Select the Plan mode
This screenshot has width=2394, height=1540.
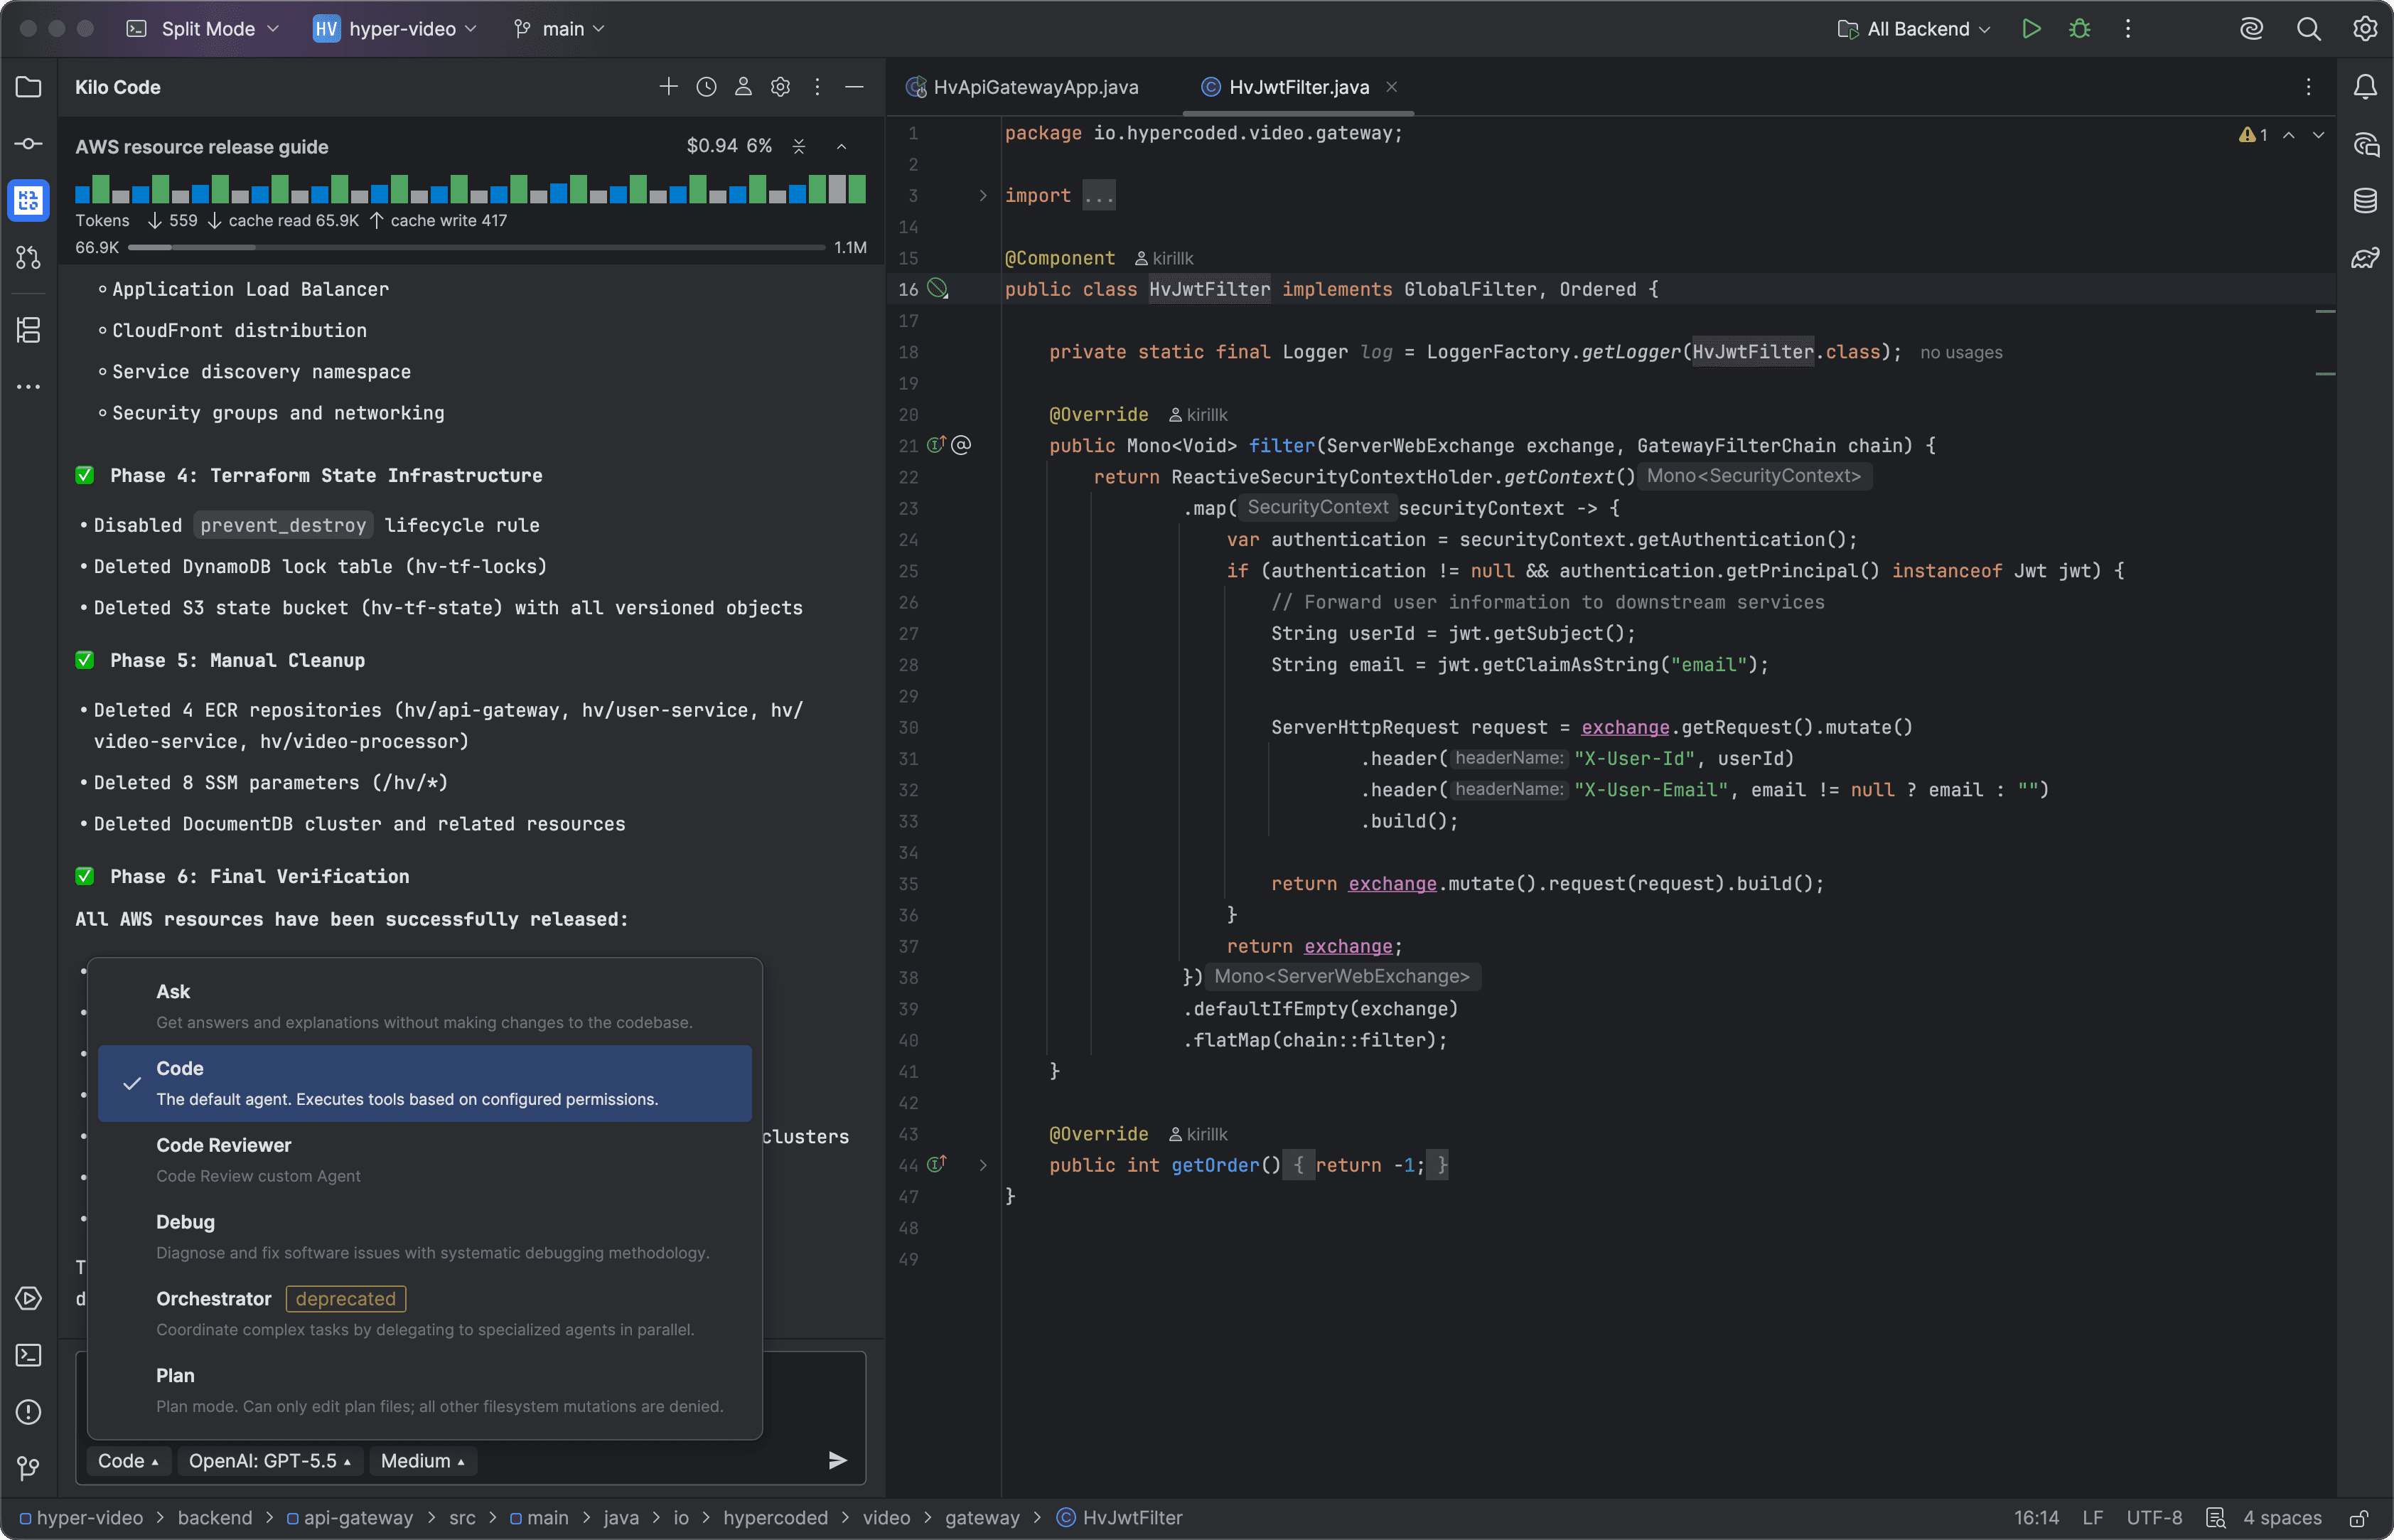(425, 1390)
